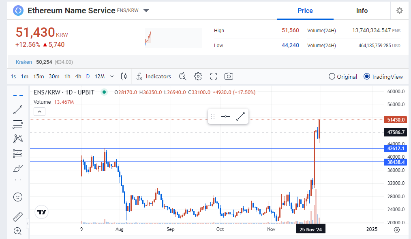Open chart settings gear in toolbar
Screen dimensions: 411x239
(198, 76)
